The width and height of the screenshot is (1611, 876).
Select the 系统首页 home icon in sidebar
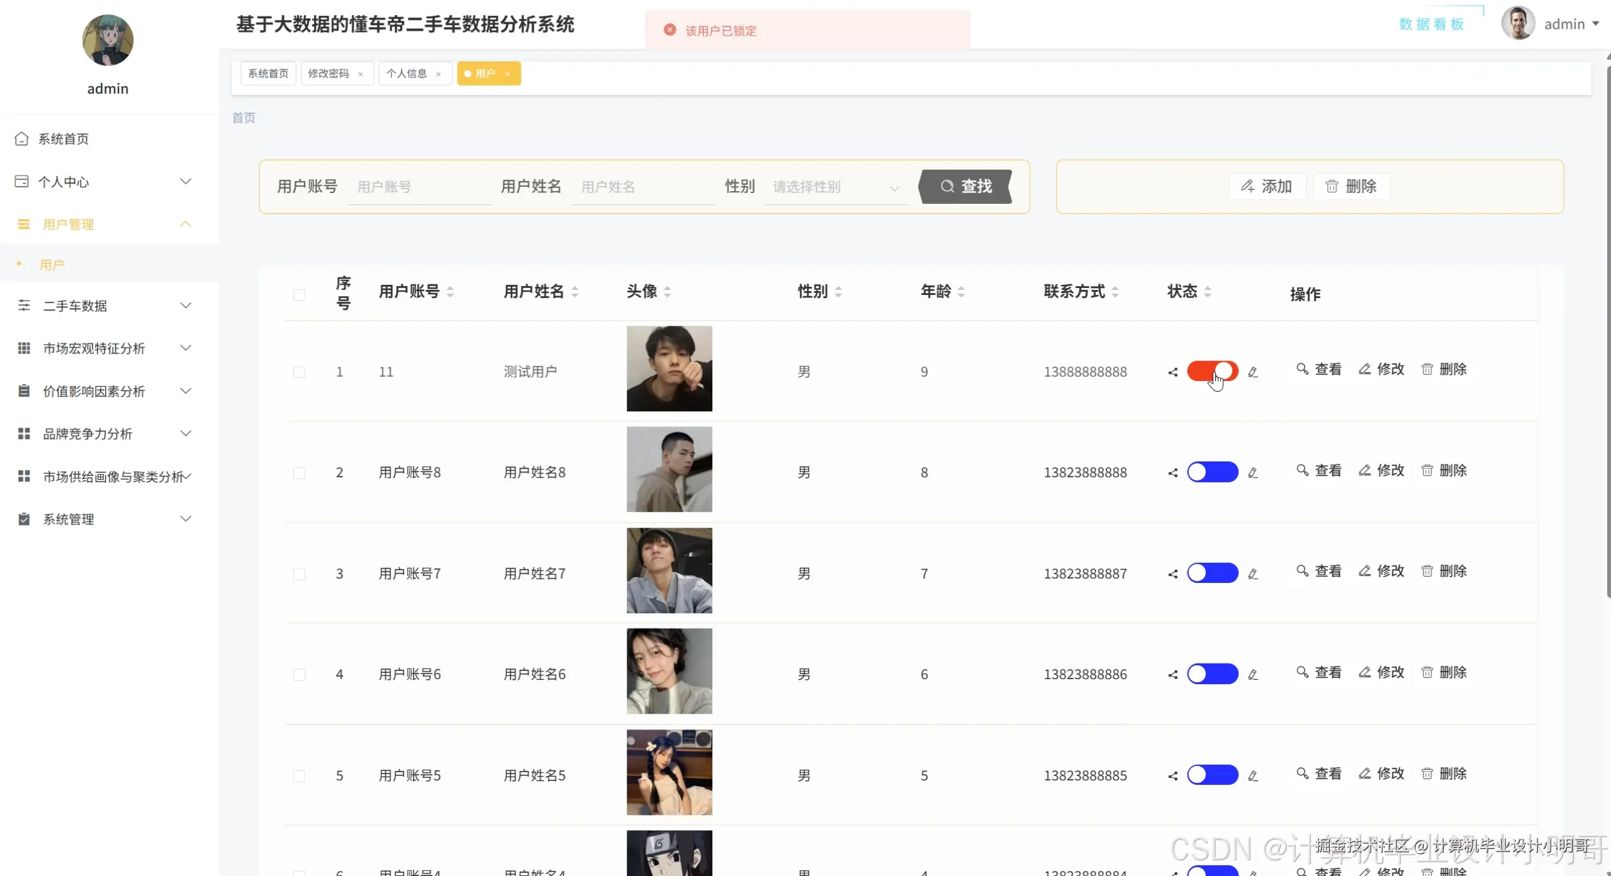[22, 138]
